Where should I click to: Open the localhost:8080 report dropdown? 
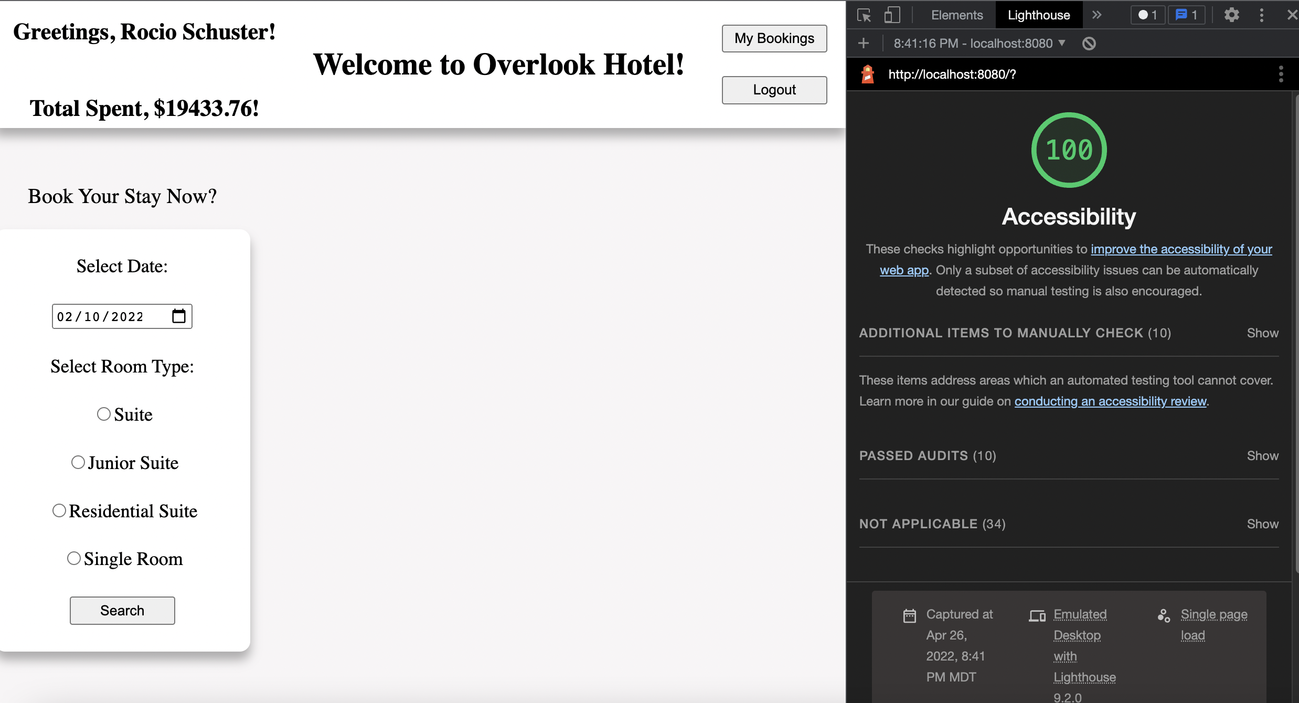coord(1062,43)
